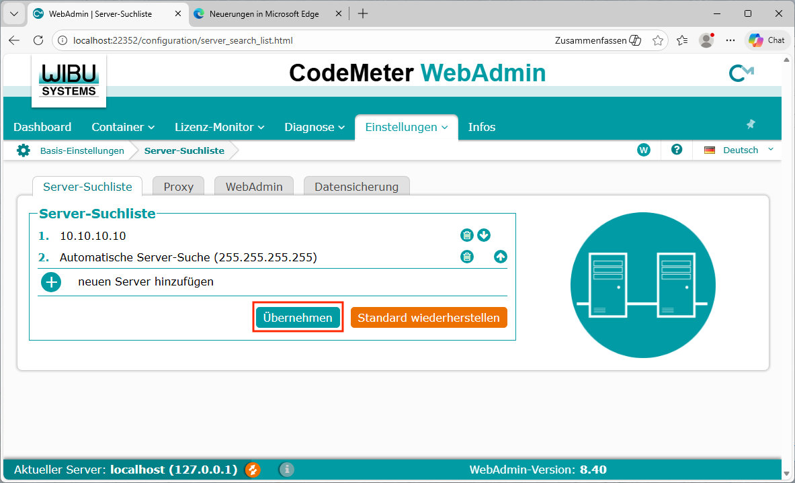795x483 pixels.
Task: Click the orange server switch icon
Action: (252, 470)
